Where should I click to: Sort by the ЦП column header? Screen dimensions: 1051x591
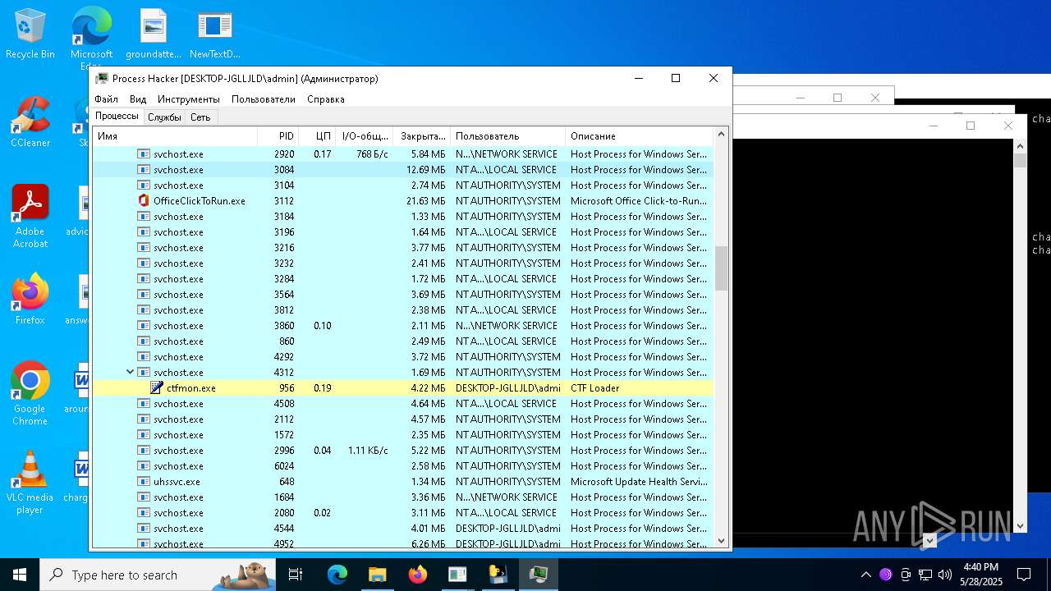point(317,136)
